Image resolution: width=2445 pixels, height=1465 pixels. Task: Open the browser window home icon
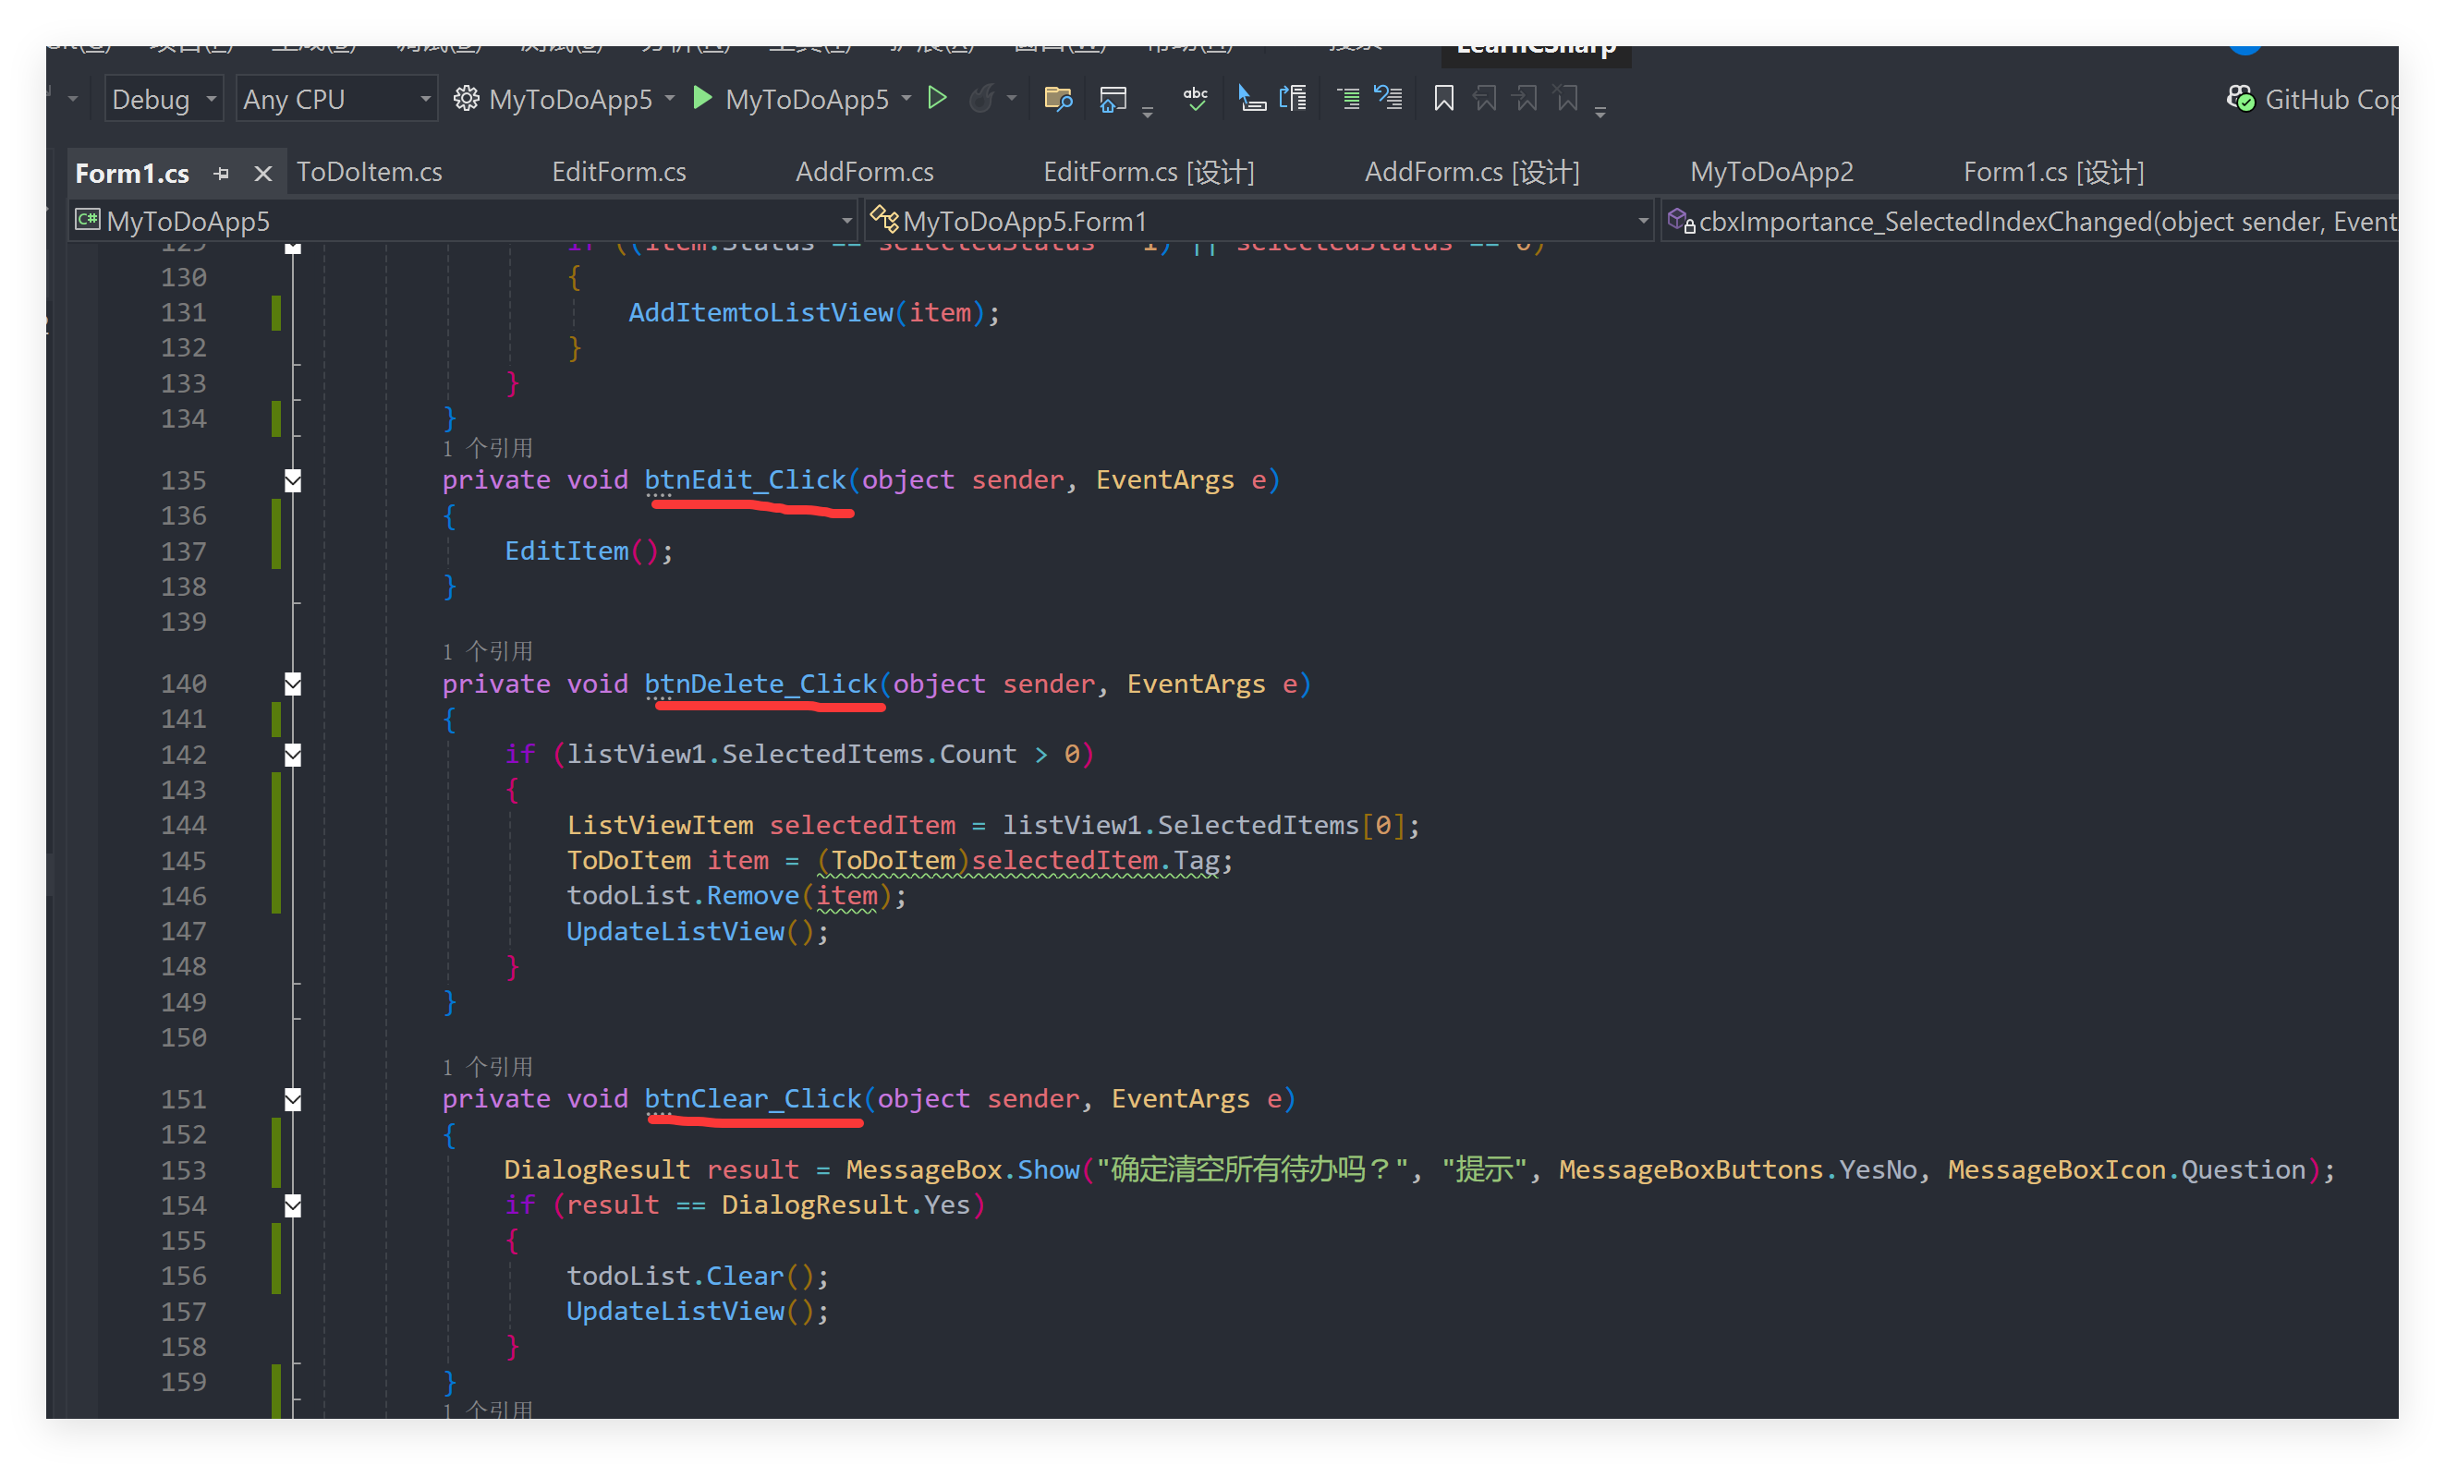[x=1113, y=99]
